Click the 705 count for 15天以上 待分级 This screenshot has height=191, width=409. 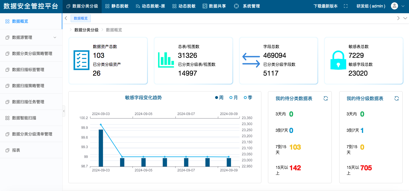366,168
